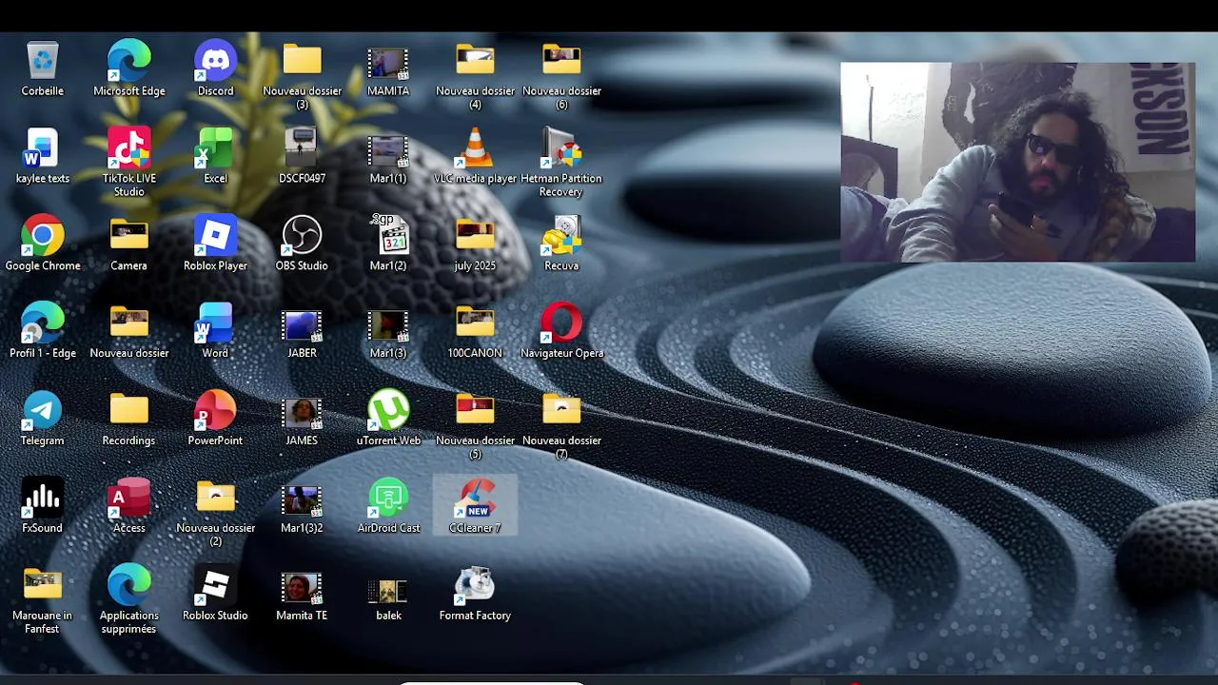Open the Nouveau dossier (4) folder
The height and width of the screenshot is (685, 1218).
click(475, 60)
